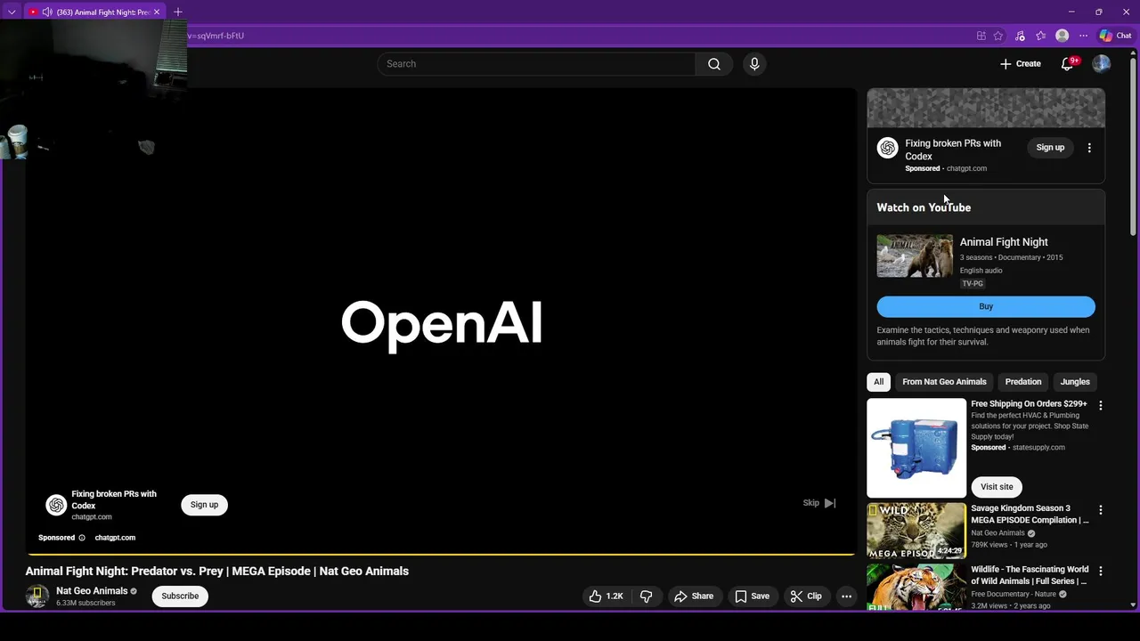Open the favorites list icon

click(x=1040, y=36)
